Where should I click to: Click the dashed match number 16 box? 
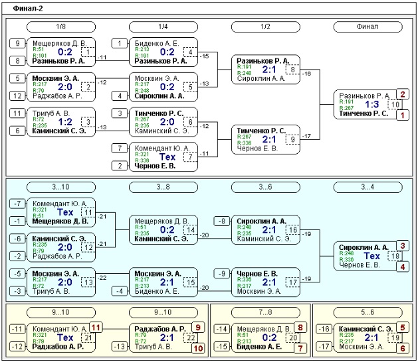pyautogui.click(x=292, y=230)
